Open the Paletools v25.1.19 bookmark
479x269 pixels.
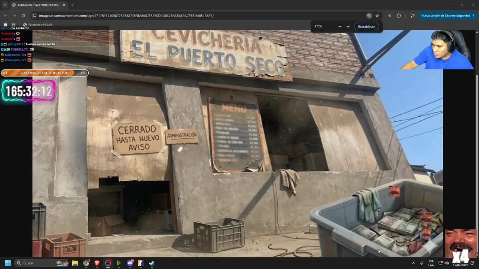(x=38, y=25)
